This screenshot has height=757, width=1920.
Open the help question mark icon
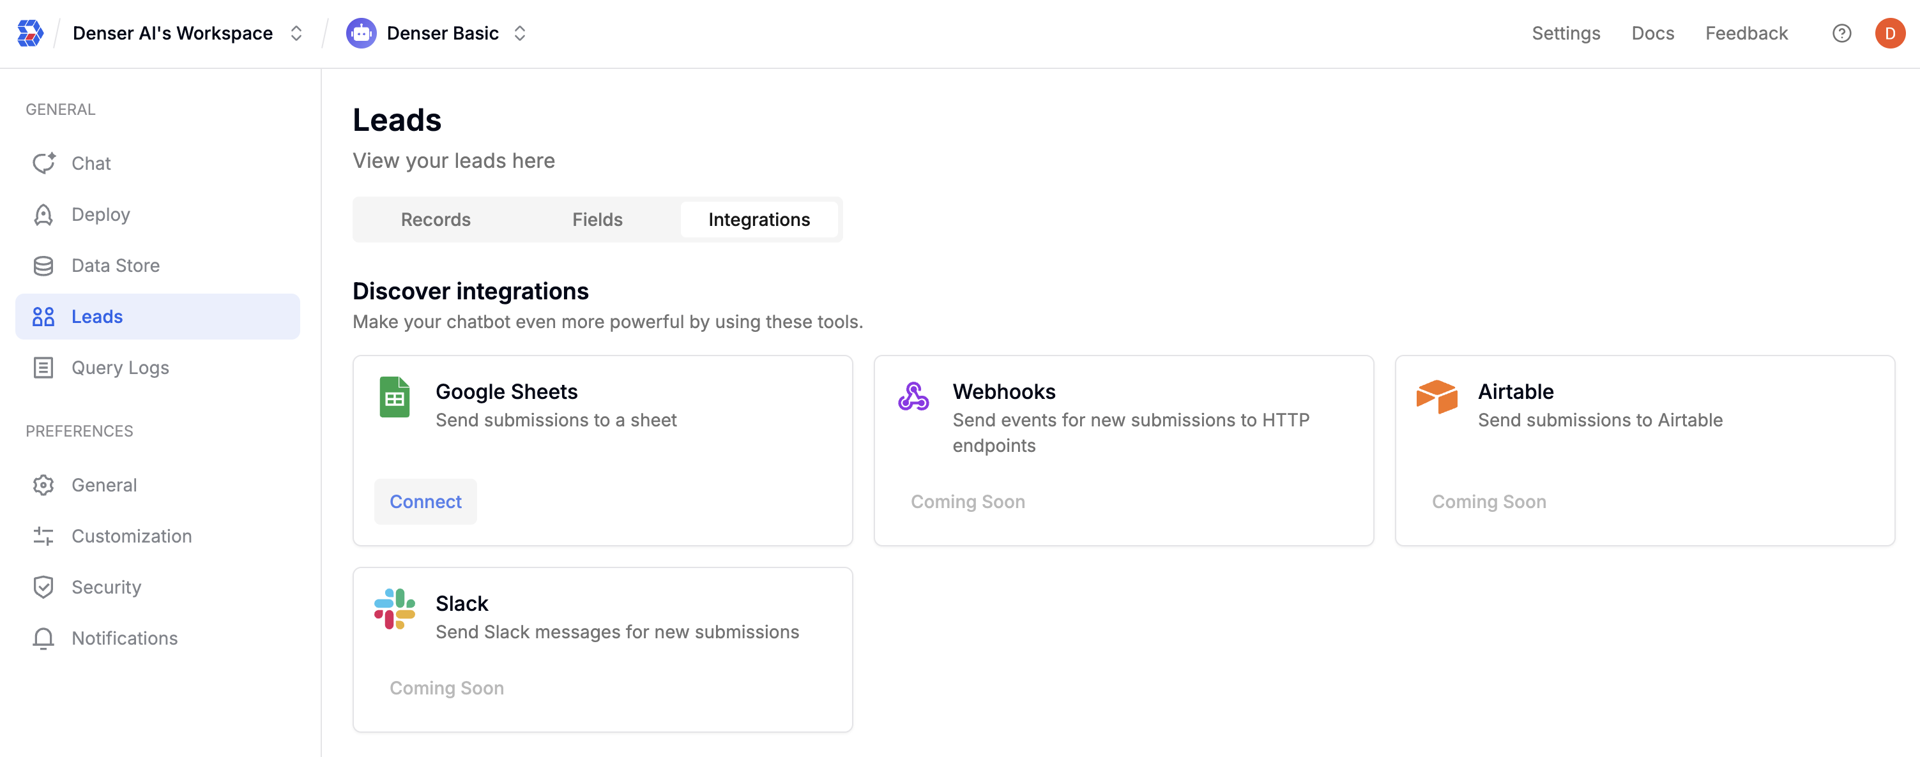(1841, 34)
